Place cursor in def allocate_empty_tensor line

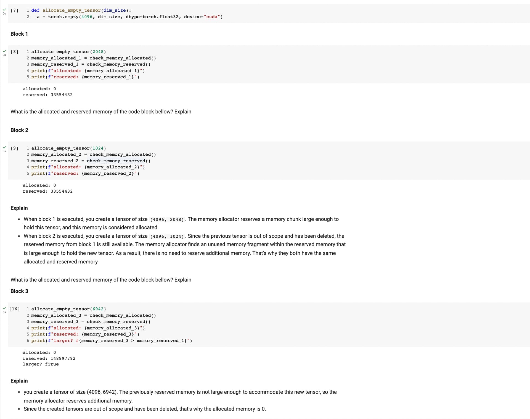click(x=81, y=10)
